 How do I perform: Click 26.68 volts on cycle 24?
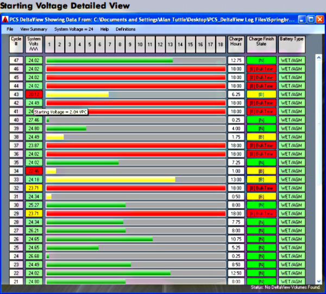coord(34,256)
